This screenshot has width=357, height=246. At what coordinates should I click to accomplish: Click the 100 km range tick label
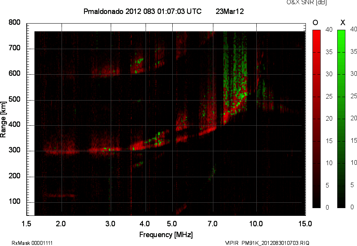pyautogui.click(x=15, y=201)
